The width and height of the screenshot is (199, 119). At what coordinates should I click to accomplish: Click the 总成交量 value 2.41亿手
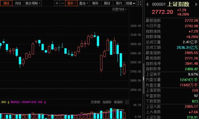190,42
